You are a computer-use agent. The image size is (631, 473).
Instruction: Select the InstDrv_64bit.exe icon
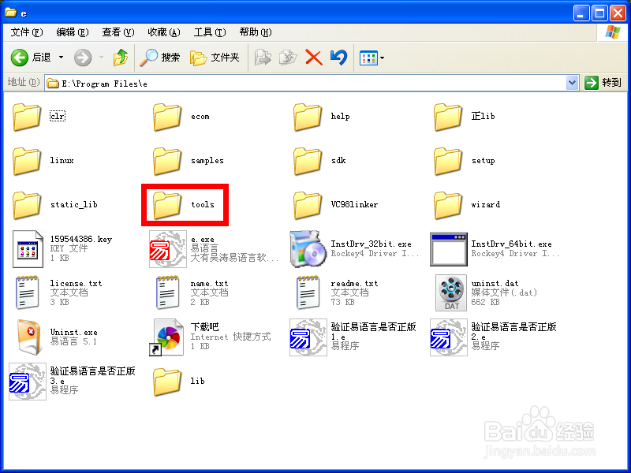click(x=449, y=249)
